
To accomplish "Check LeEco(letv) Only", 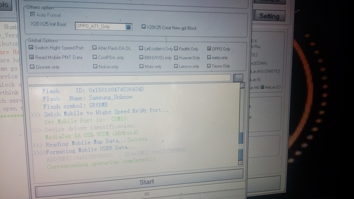I will click(141, 48).
